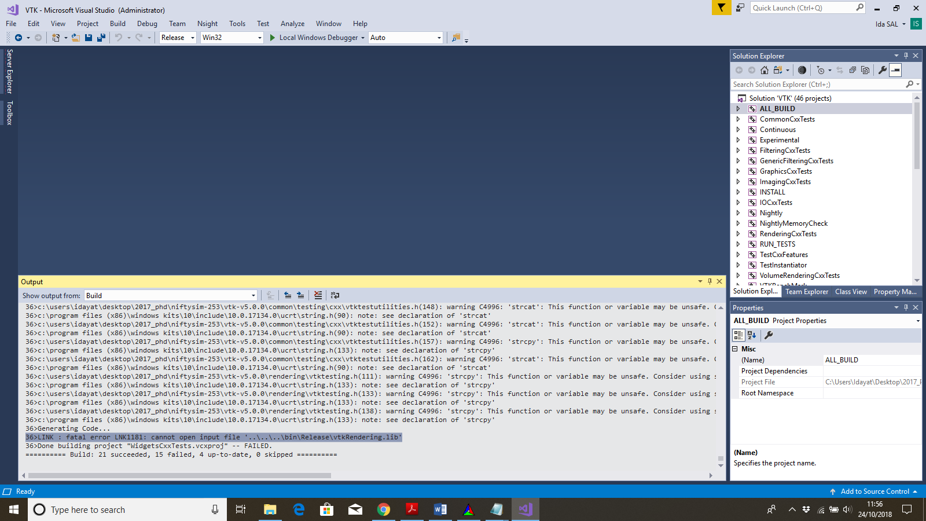Open the ALL_BUILD Project Properties object dropdown
926x521 pixels.
point(918,321)
